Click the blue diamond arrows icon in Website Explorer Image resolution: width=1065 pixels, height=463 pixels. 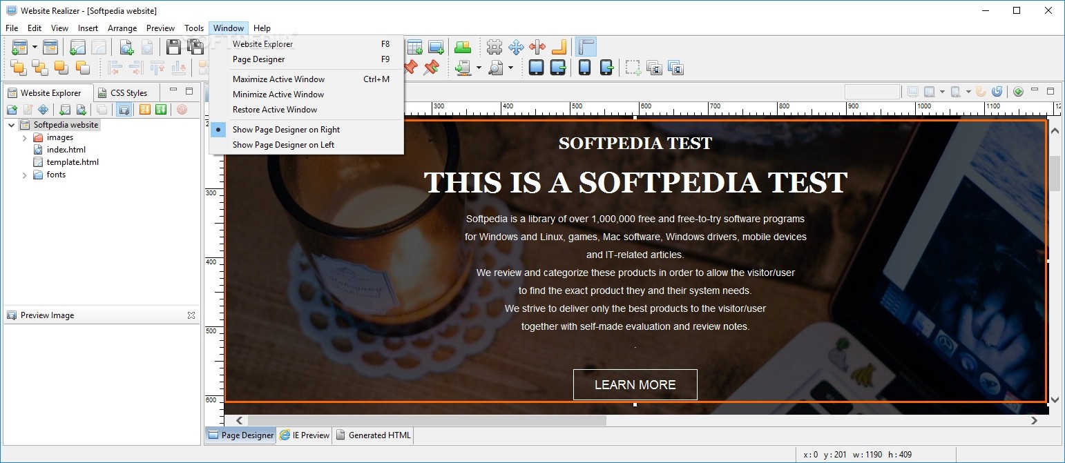click(43, 110)
